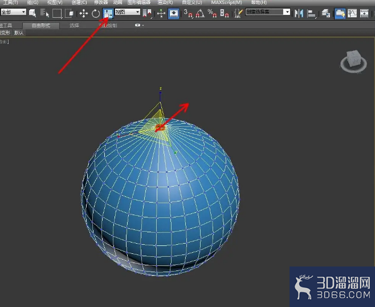The width and height of the screenshot is (375, 307).
Task: Open the Layer Manager
Action: [x=326, y=14]
